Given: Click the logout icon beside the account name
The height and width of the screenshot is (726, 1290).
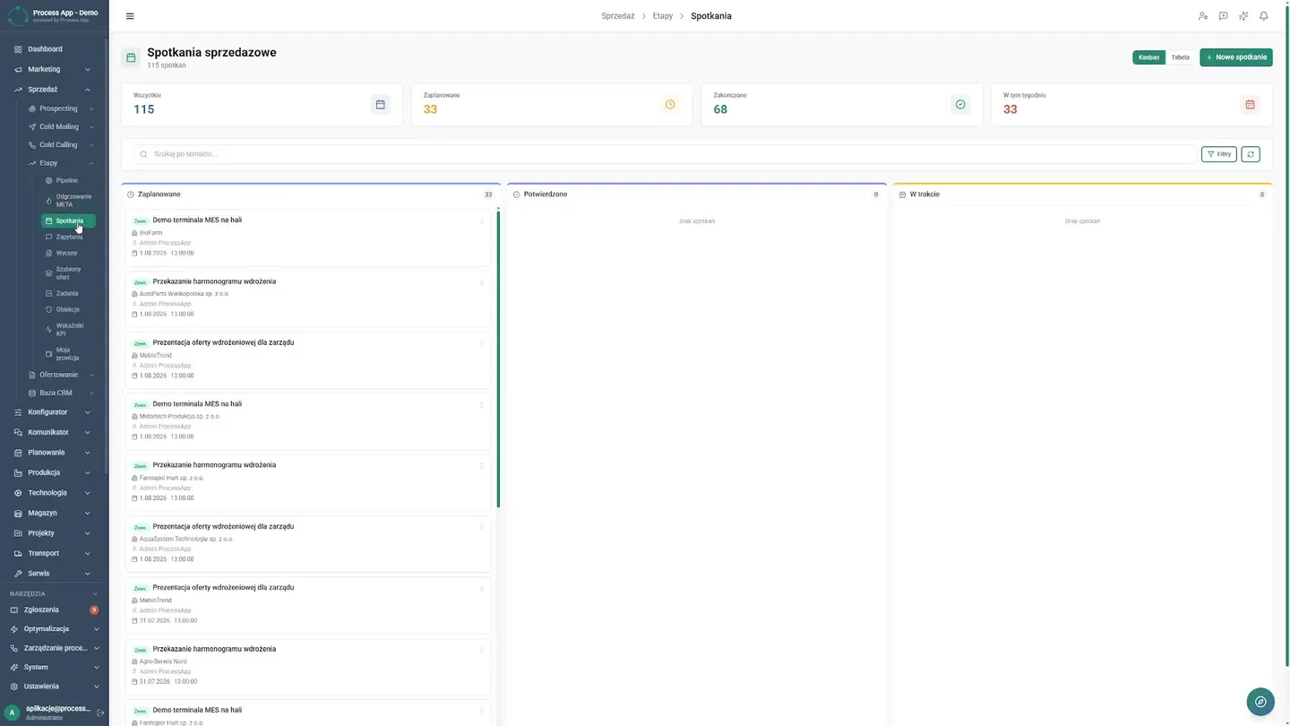Looking at the screenshot, I should tap(100, 713).
